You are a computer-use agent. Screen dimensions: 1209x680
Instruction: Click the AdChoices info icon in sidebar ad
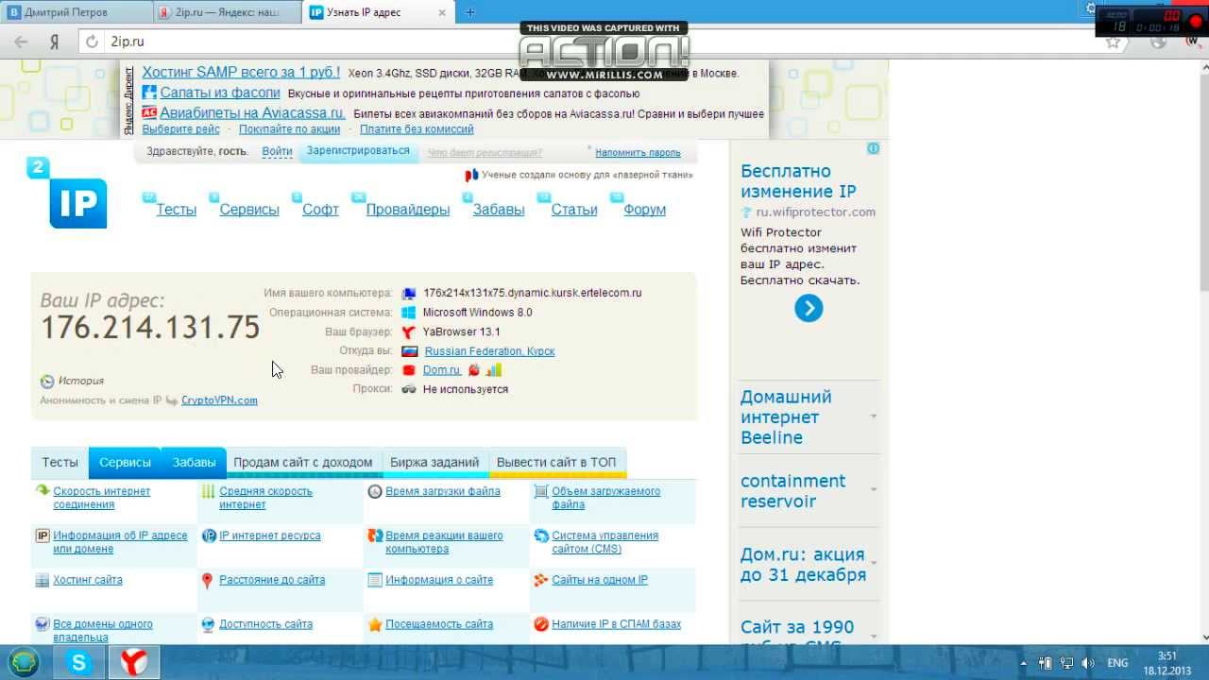click(873, 148)
